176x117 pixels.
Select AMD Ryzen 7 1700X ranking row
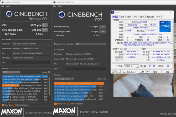(25, 88)
